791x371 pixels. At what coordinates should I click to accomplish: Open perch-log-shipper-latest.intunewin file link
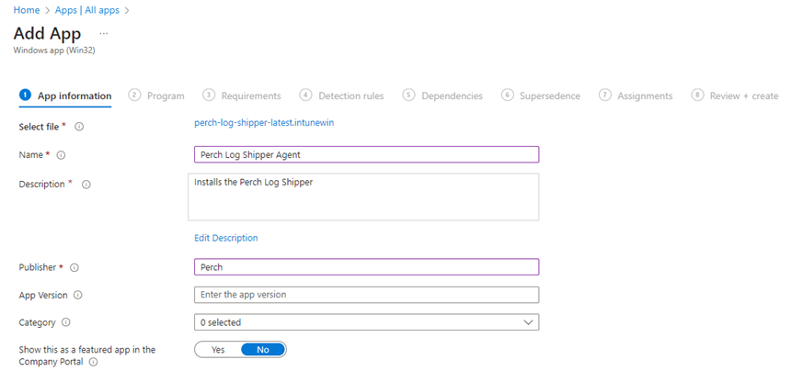(258, 122)
